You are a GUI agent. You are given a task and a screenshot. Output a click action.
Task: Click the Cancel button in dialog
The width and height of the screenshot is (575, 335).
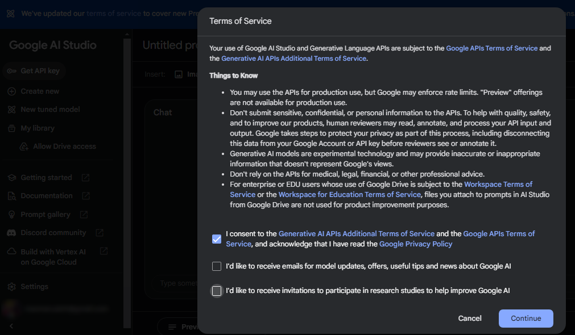[x=470, y=319]
